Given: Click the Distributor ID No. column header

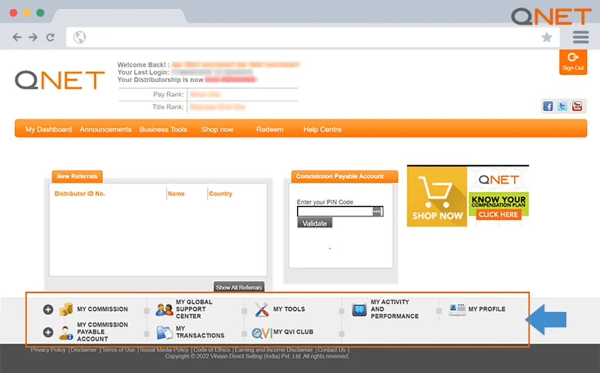Looking at the screenshot, I should (x=80, y=194).
